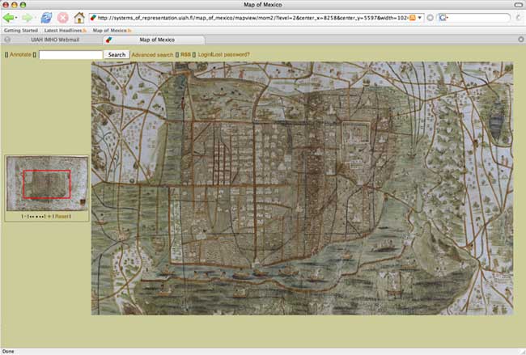Click the toolbar toggle pill in title bar
526x355 pixels.
(x=518, y=5)
